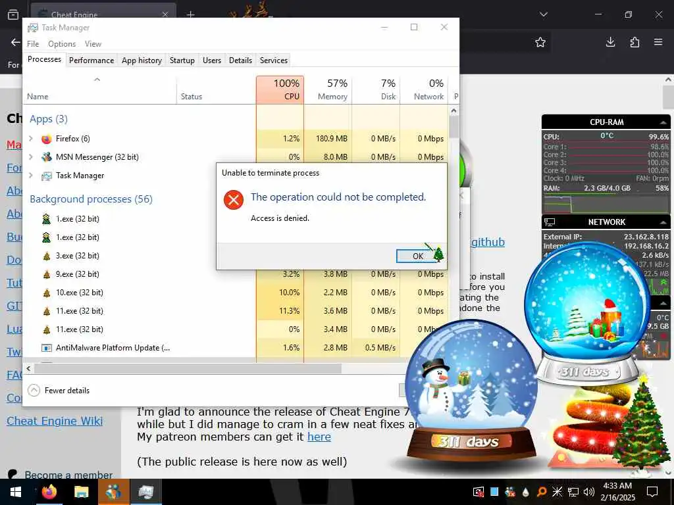The image size is (674, 505).
Task: Collapse Task Manager with Fewer details
Action: tap(59, 391)
